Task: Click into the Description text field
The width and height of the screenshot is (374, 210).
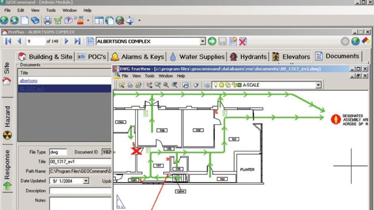Action: tap(80, 191)
